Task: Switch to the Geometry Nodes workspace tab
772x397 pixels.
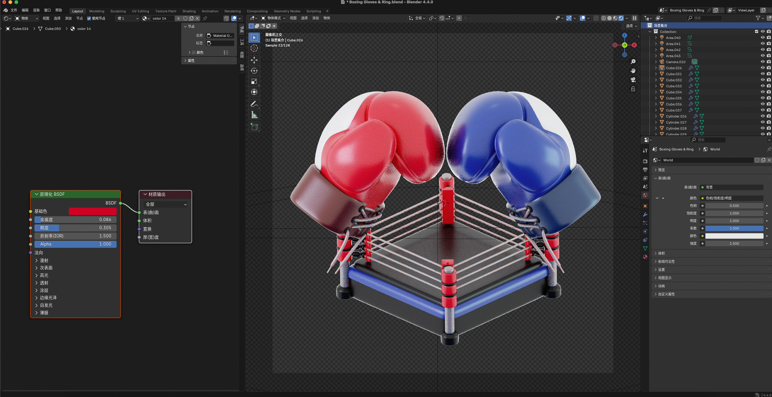Action: (x=287, y=11)
